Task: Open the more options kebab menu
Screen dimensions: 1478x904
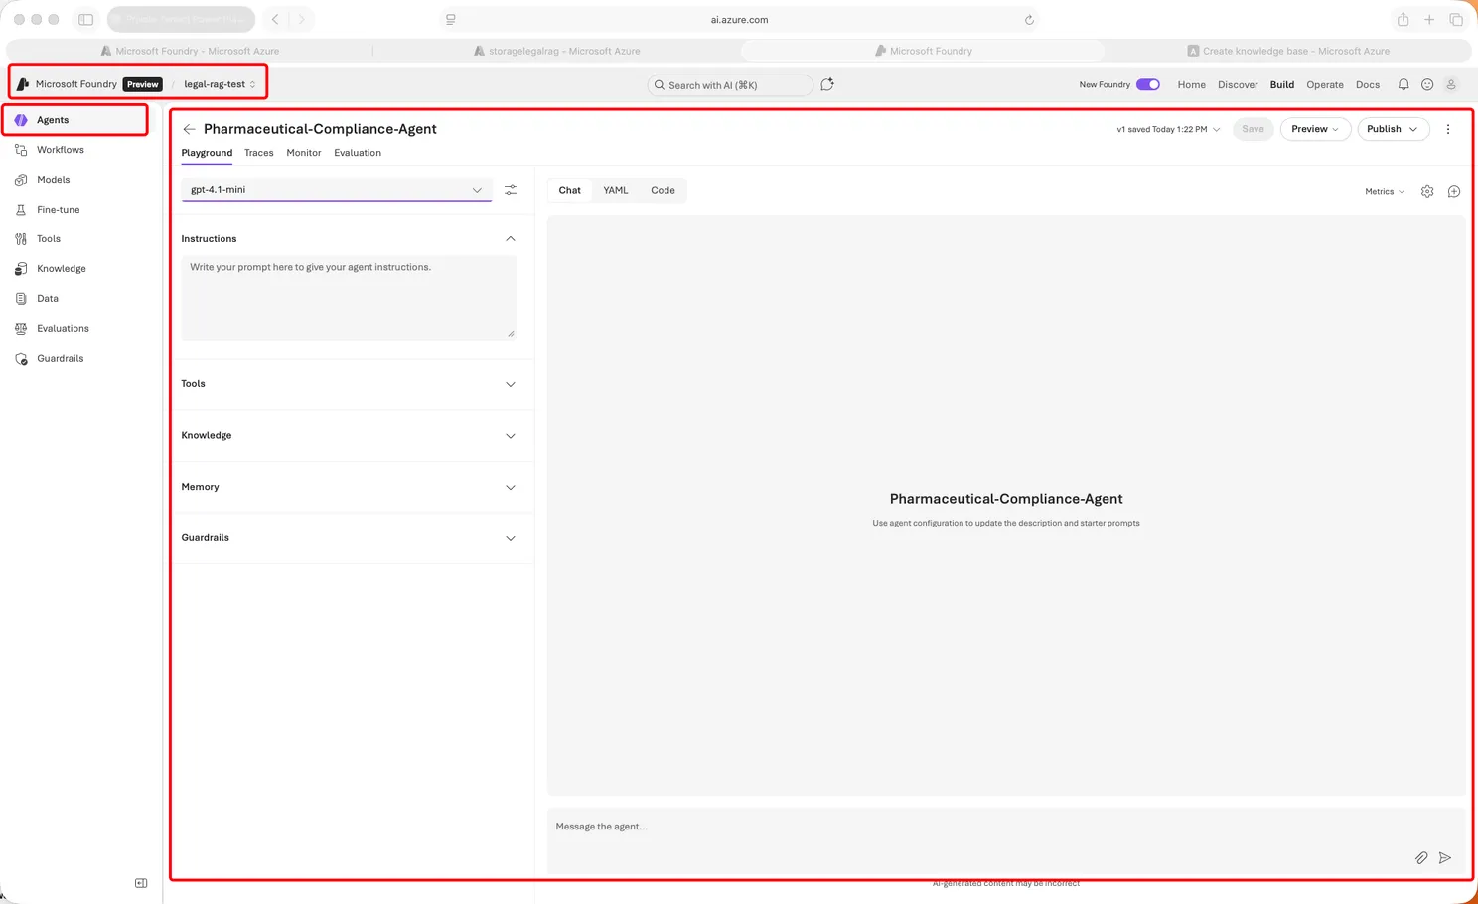Action: [x=1448, y=129]
